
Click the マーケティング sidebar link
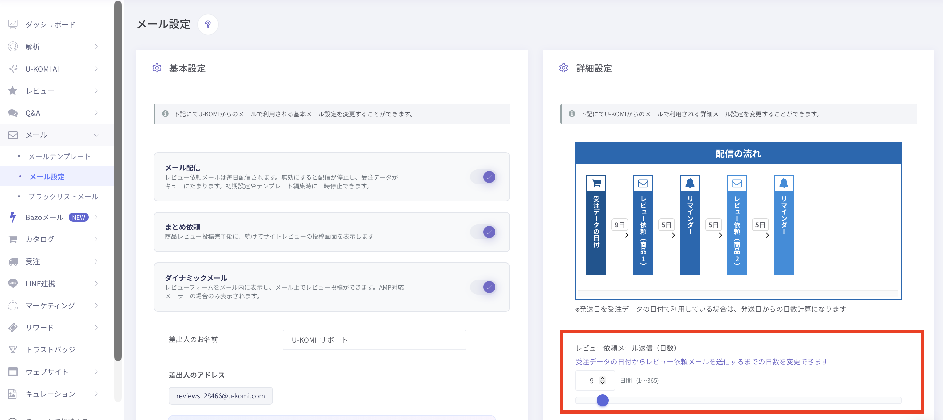point(50,306)
